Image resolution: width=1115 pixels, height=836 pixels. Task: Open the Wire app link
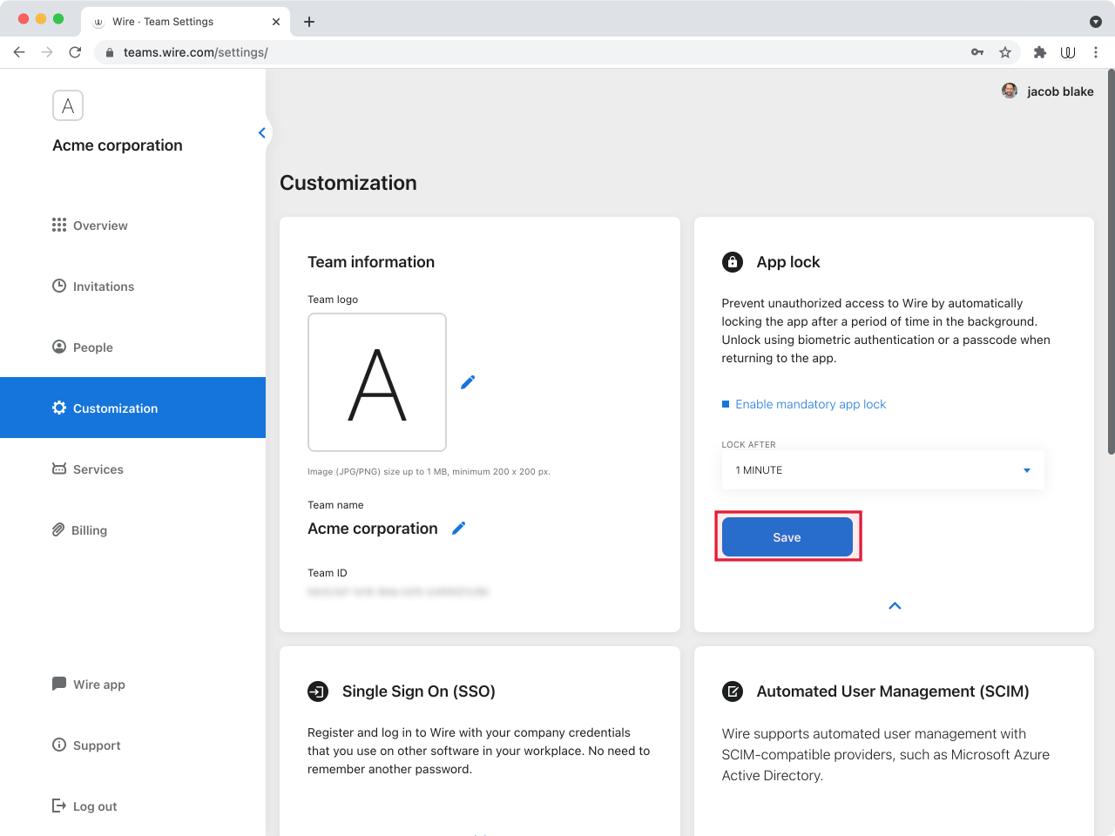[x=98, y=684]
